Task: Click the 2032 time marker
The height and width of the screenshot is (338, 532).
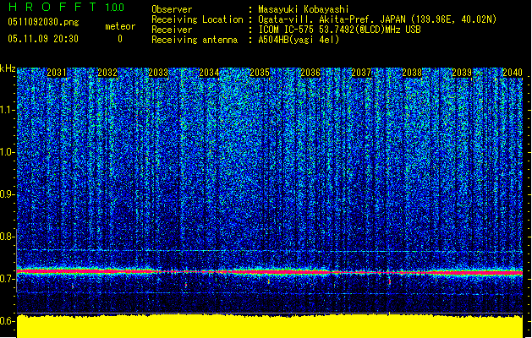Action: [x=107, y=73]
